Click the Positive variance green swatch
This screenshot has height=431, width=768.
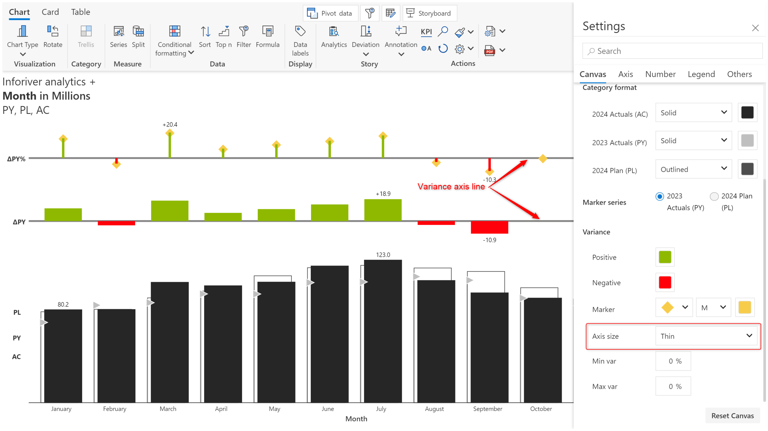pyautogui.click(x=665, y=257)
